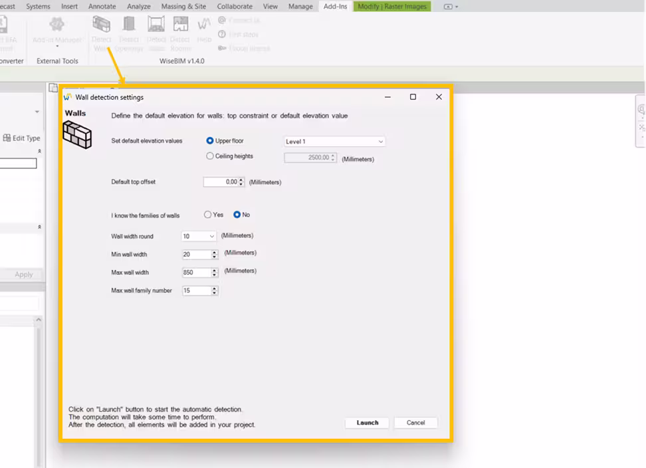Select the Upper floor radio button
Viewport: 646px width, 468px height.
coord(209,141)
